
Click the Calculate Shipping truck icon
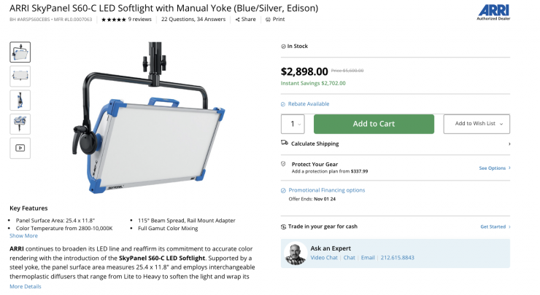click(285, 143)
